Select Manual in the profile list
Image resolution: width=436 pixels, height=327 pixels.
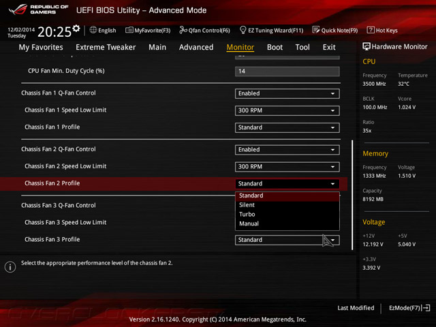(287, 224)
